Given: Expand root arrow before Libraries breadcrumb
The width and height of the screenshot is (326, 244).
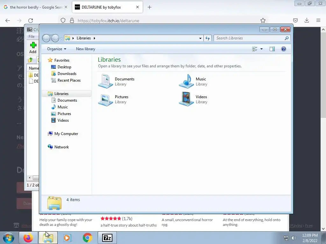Looking at the screenshot, I should pos(73,38).
